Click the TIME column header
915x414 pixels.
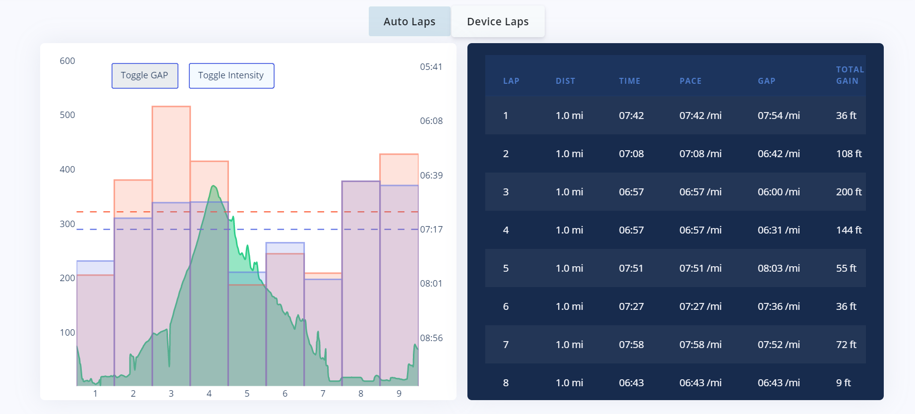629,81
